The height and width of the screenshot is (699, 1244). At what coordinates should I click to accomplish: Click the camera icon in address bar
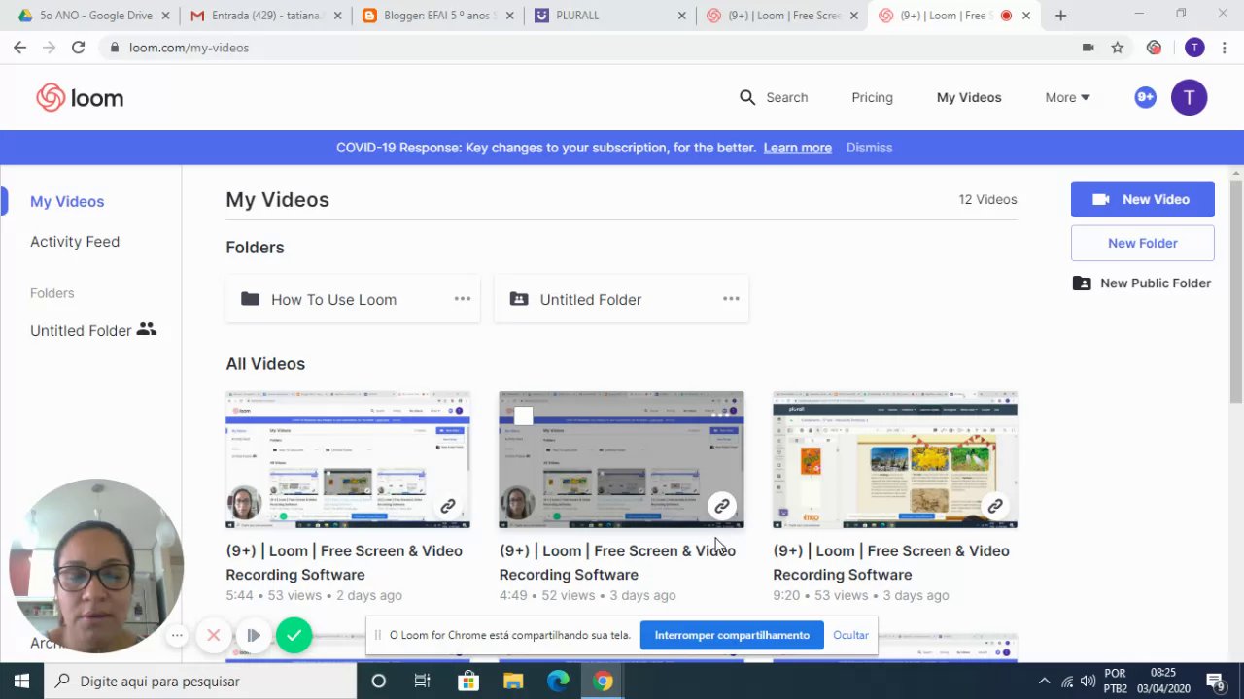1088,48
